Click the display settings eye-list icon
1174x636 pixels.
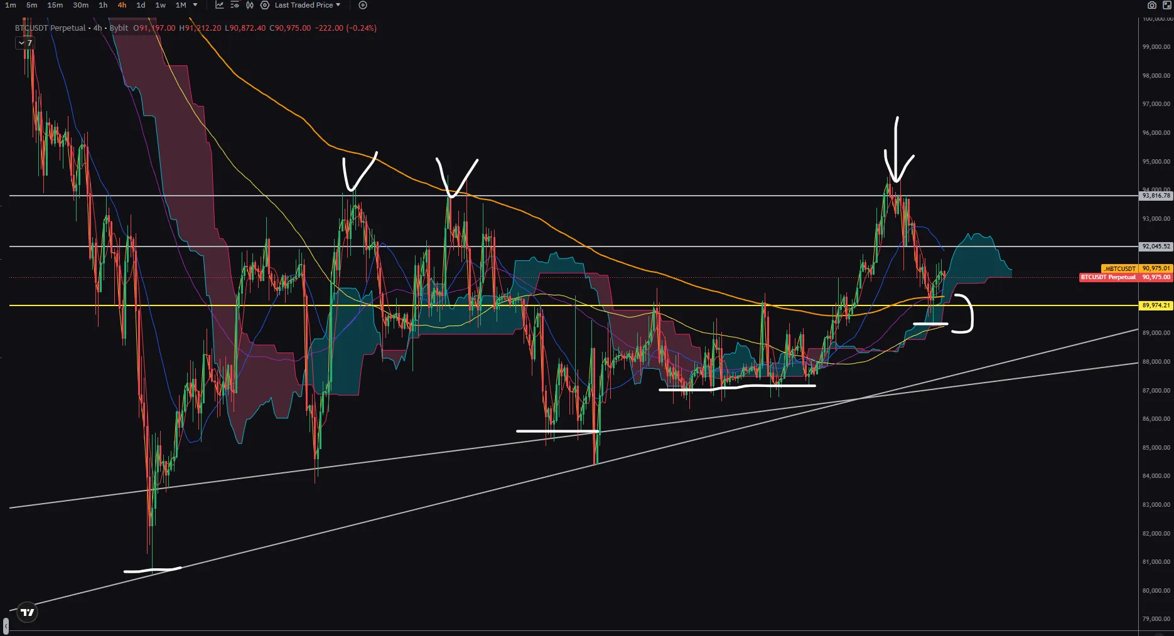click(x=235, y=5)
